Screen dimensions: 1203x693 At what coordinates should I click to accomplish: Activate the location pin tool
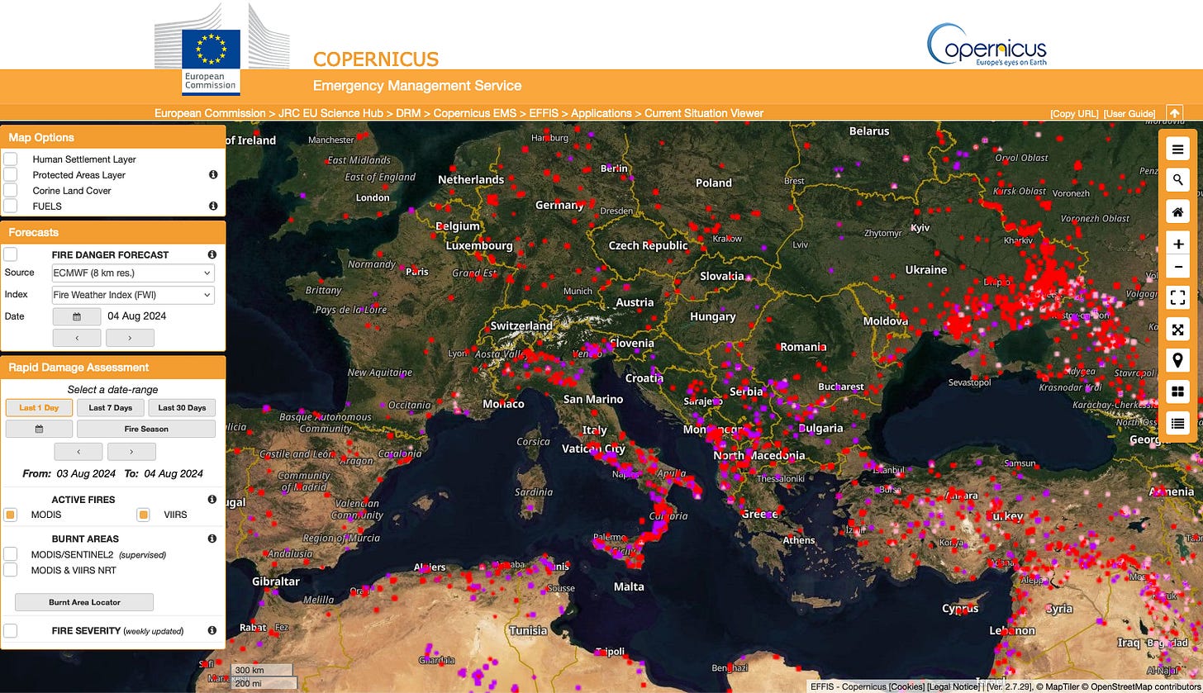(1177, 360)
